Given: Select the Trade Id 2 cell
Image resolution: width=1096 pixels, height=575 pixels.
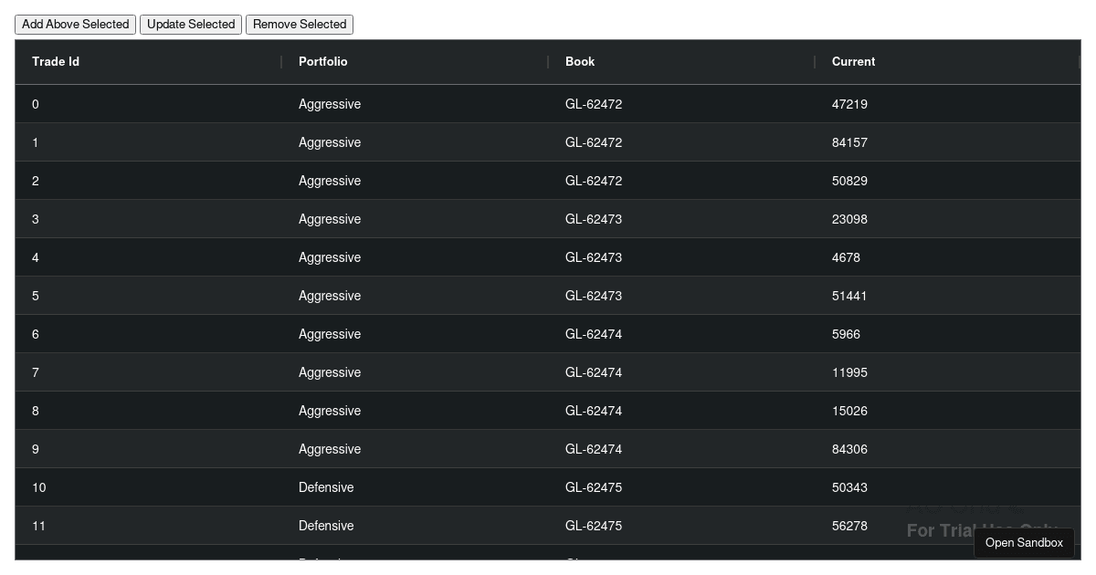Looking at the screenshot, I should click(149, 181).
